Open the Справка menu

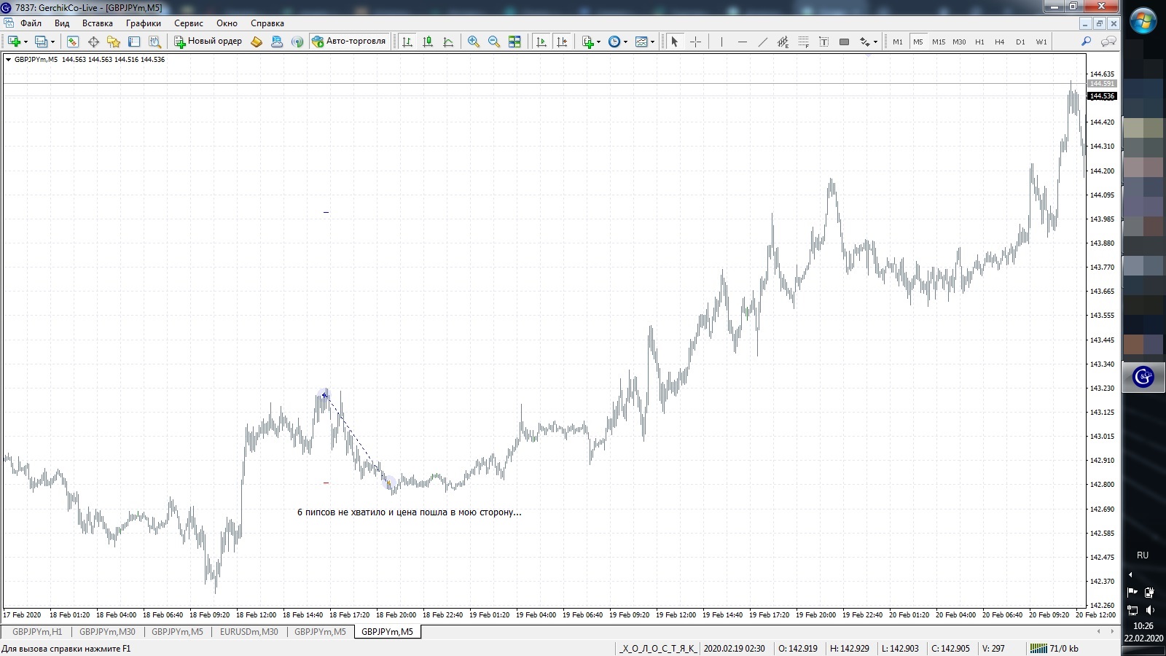point(267,23)
